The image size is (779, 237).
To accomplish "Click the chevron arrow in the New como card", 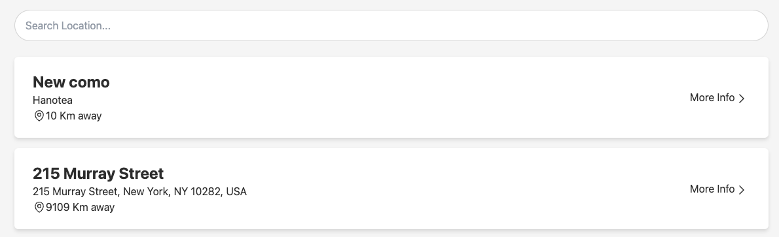I will 742,98.
